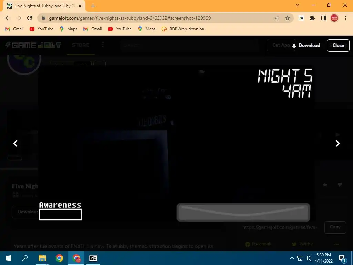Image resolution: width=353 pixels, height=265 pixels.
Task: Open first Gmail bookmark
Action: pyautogui.click(x=14, y=29)
